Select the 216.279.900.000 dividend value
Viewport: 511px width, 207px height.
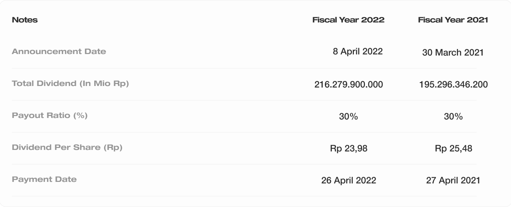349,84
